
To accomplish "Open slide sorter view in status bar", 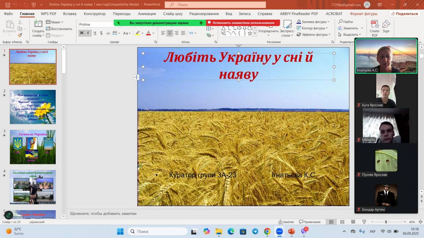I will 342,222.
